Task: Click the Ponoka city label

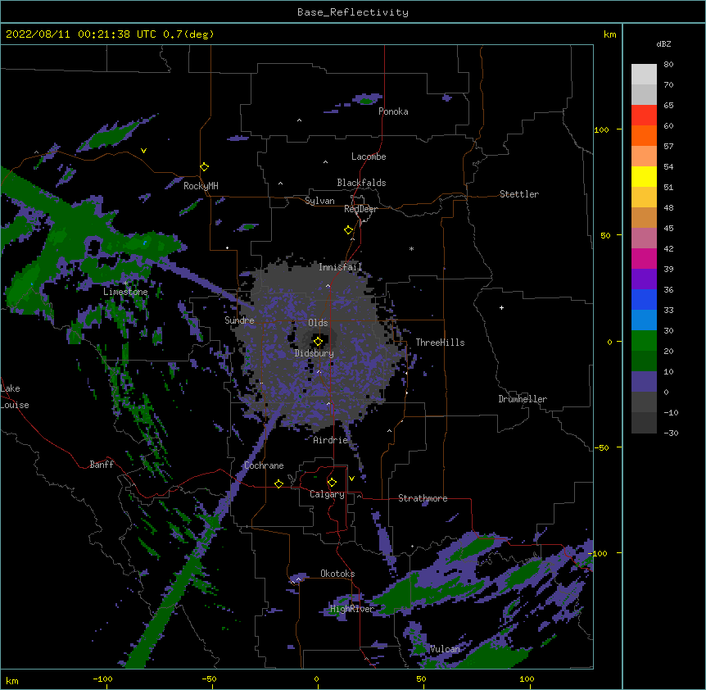Action: coord(393,111)
